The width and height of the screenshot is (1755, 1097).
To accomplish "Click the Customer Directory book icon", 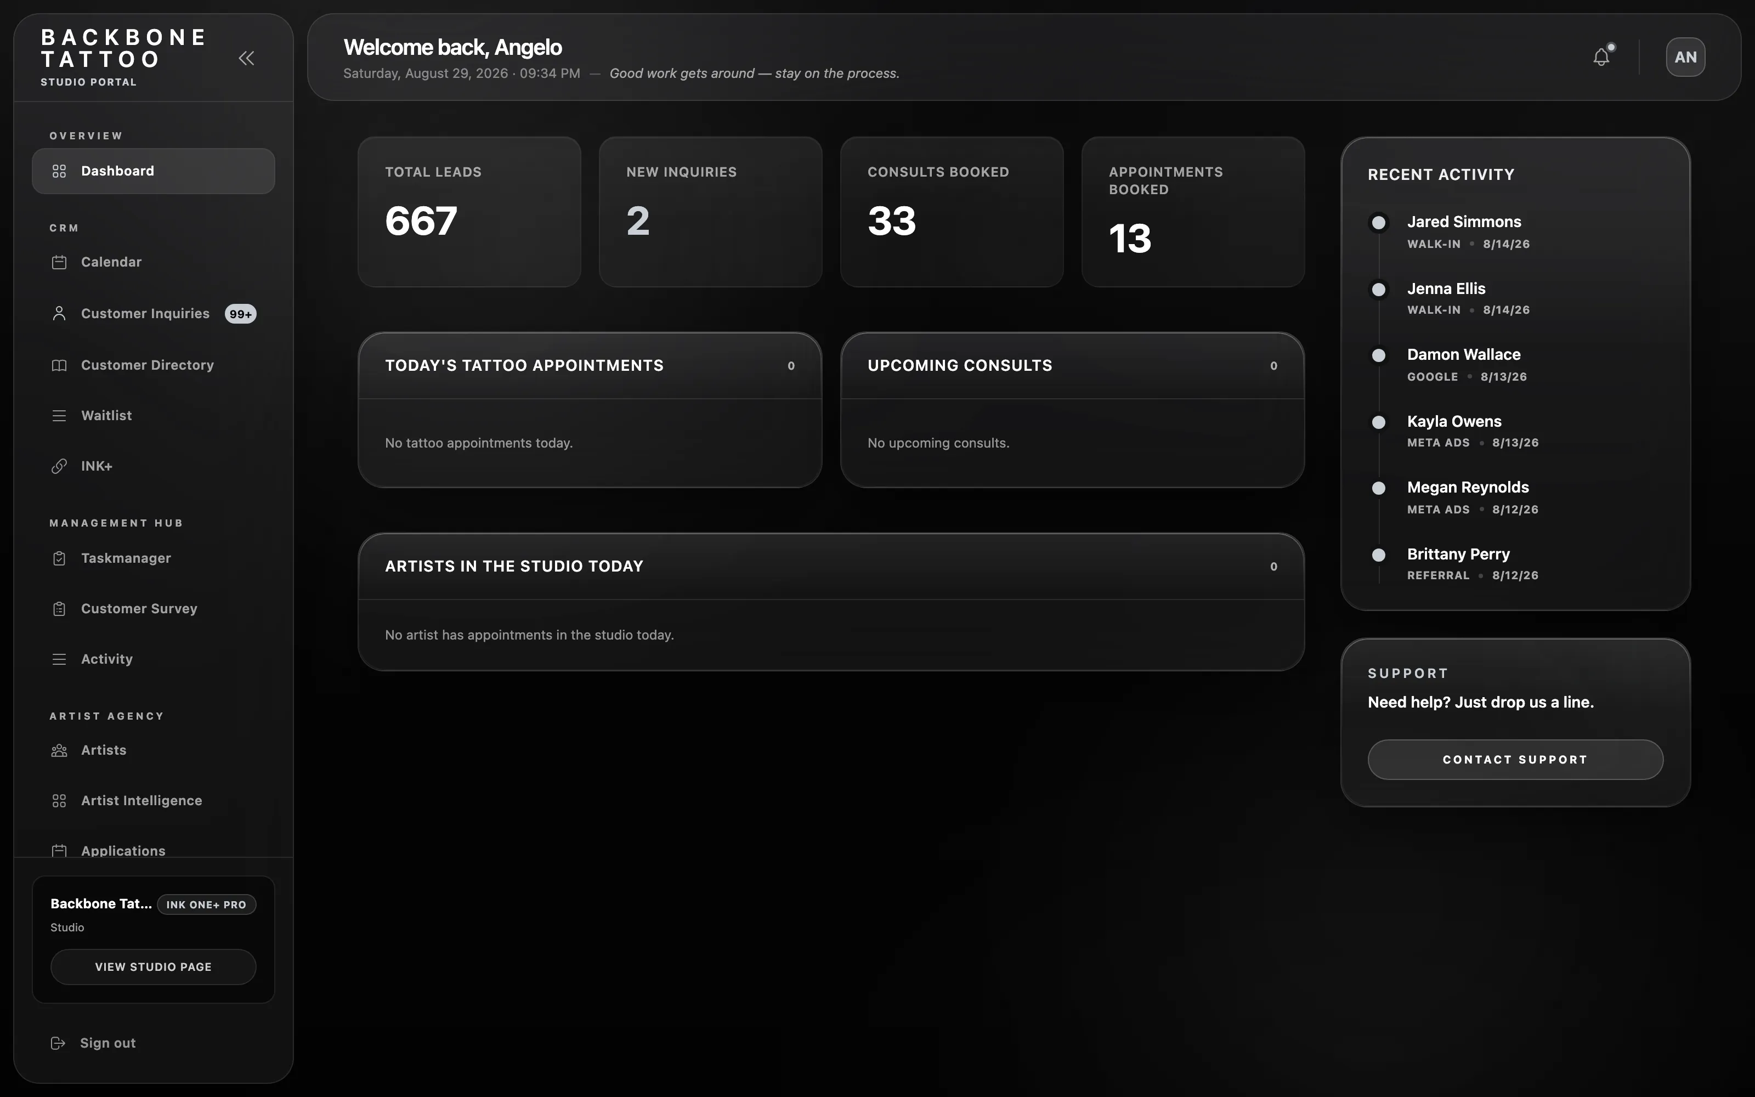I will click(x=59, y=365).
